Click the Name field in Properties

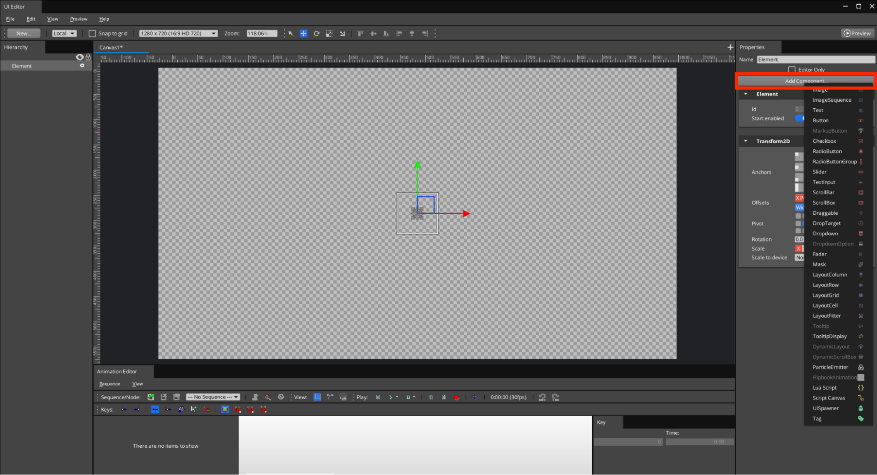tap(816, 60)
